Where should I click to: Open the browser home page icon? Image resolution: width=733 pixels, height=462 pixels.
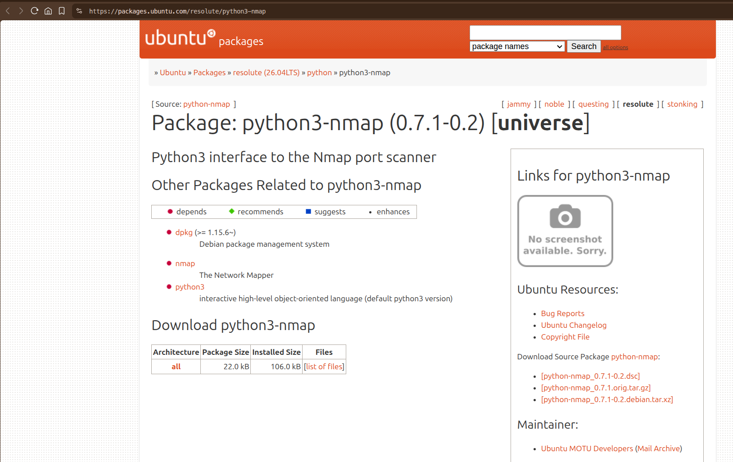click(48, 11)
